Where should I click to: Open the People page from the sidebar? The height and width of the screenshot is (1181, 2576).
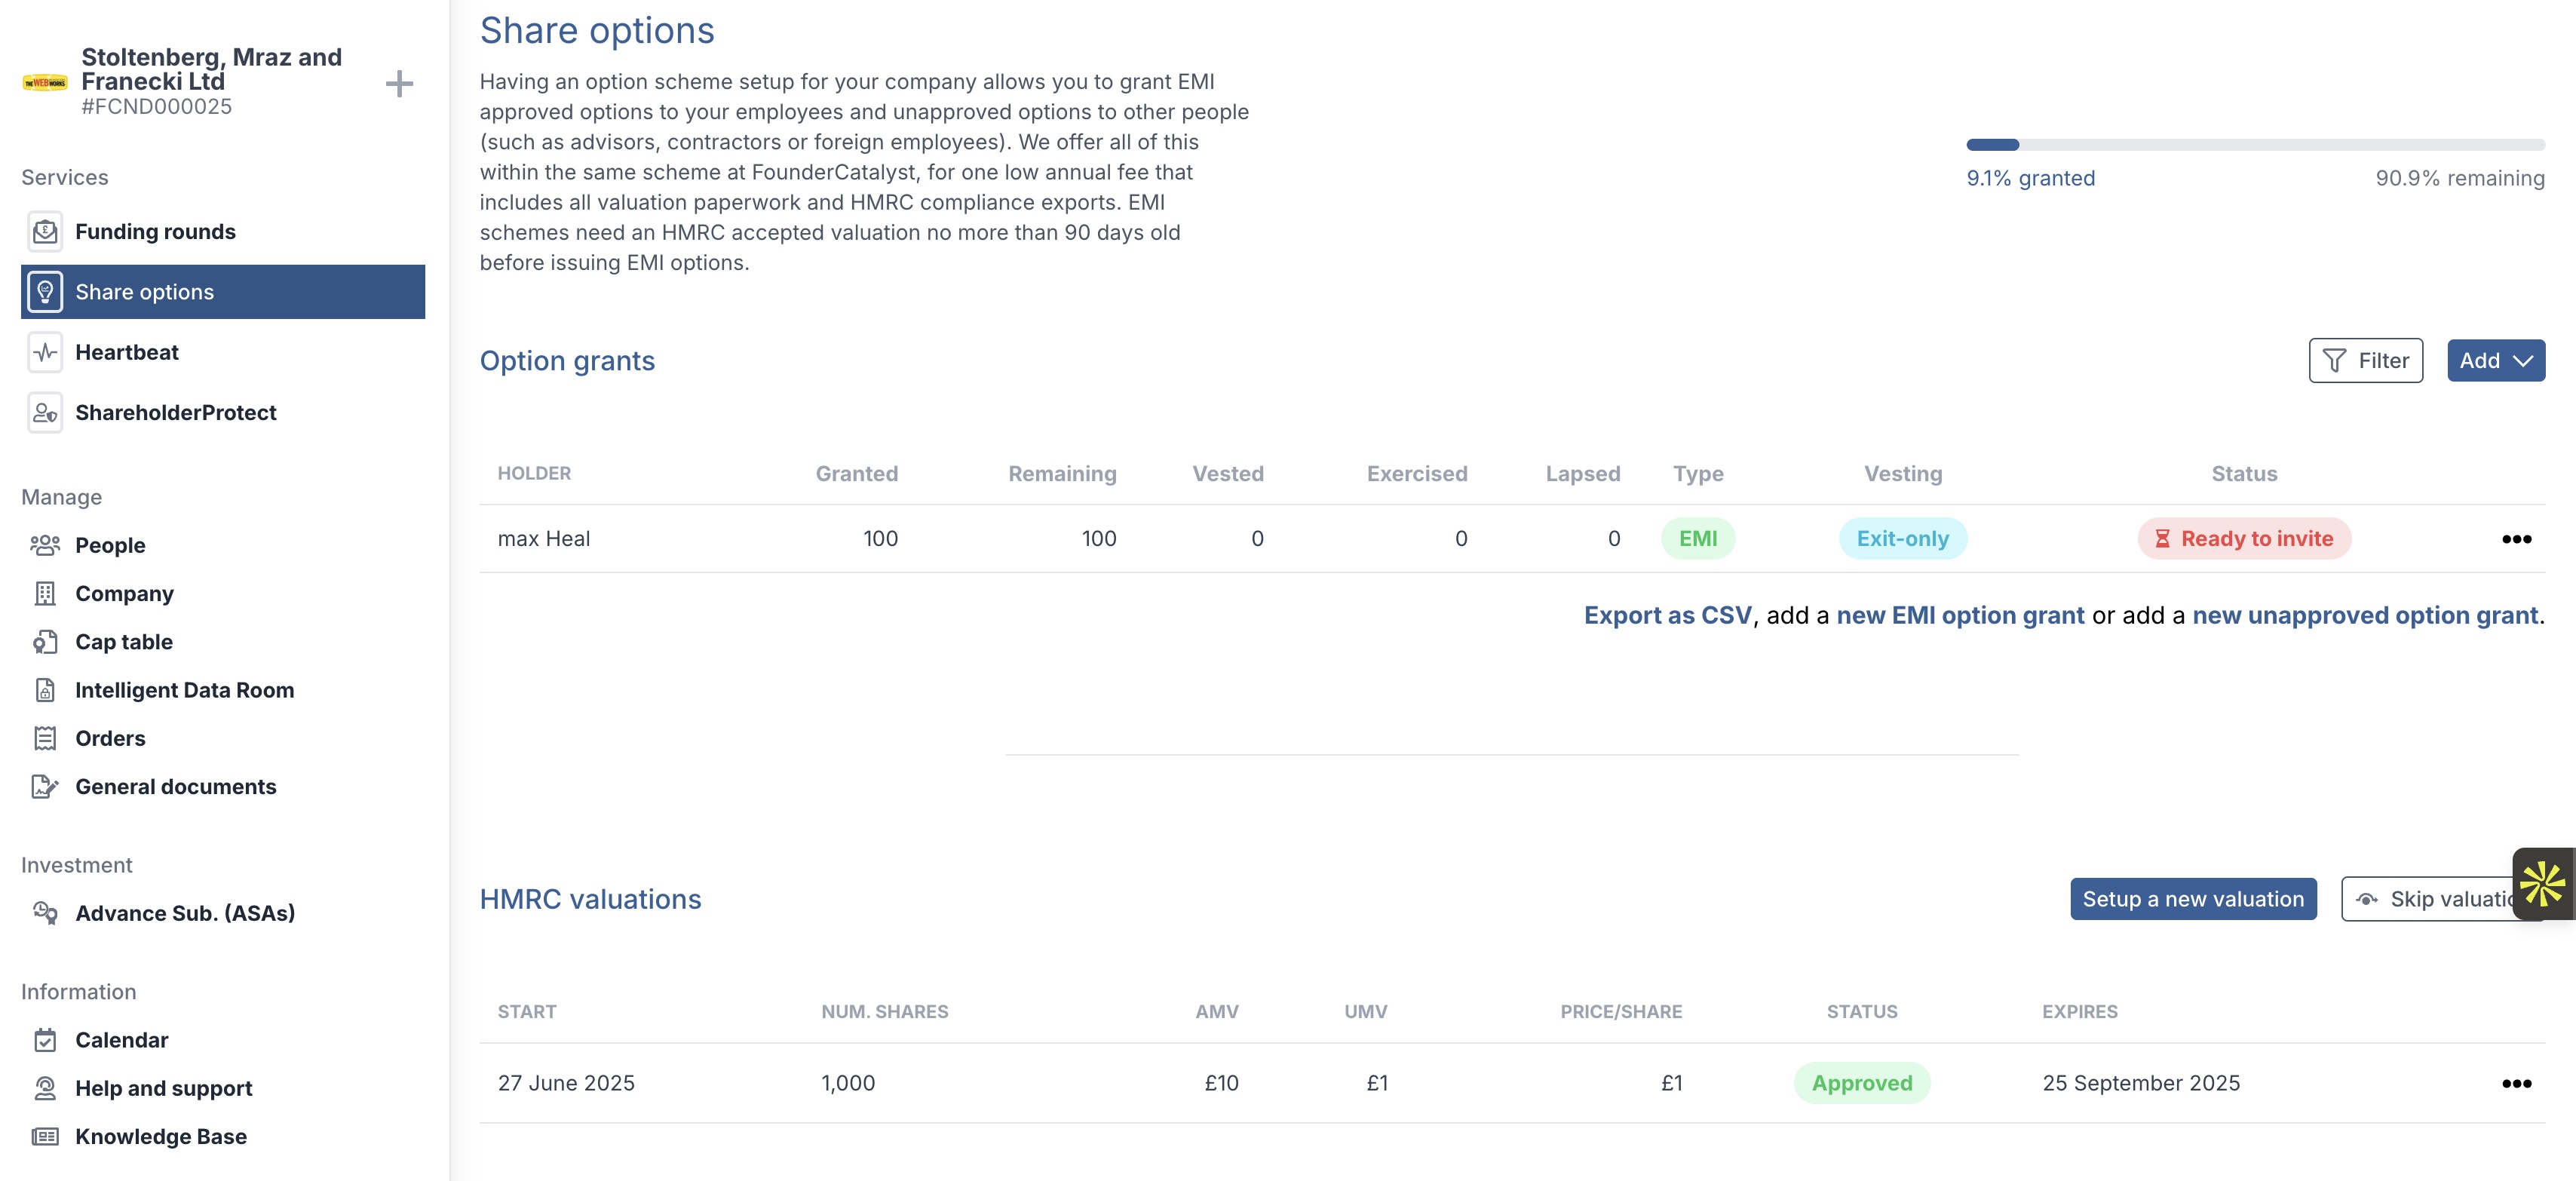tap(110, 545)
